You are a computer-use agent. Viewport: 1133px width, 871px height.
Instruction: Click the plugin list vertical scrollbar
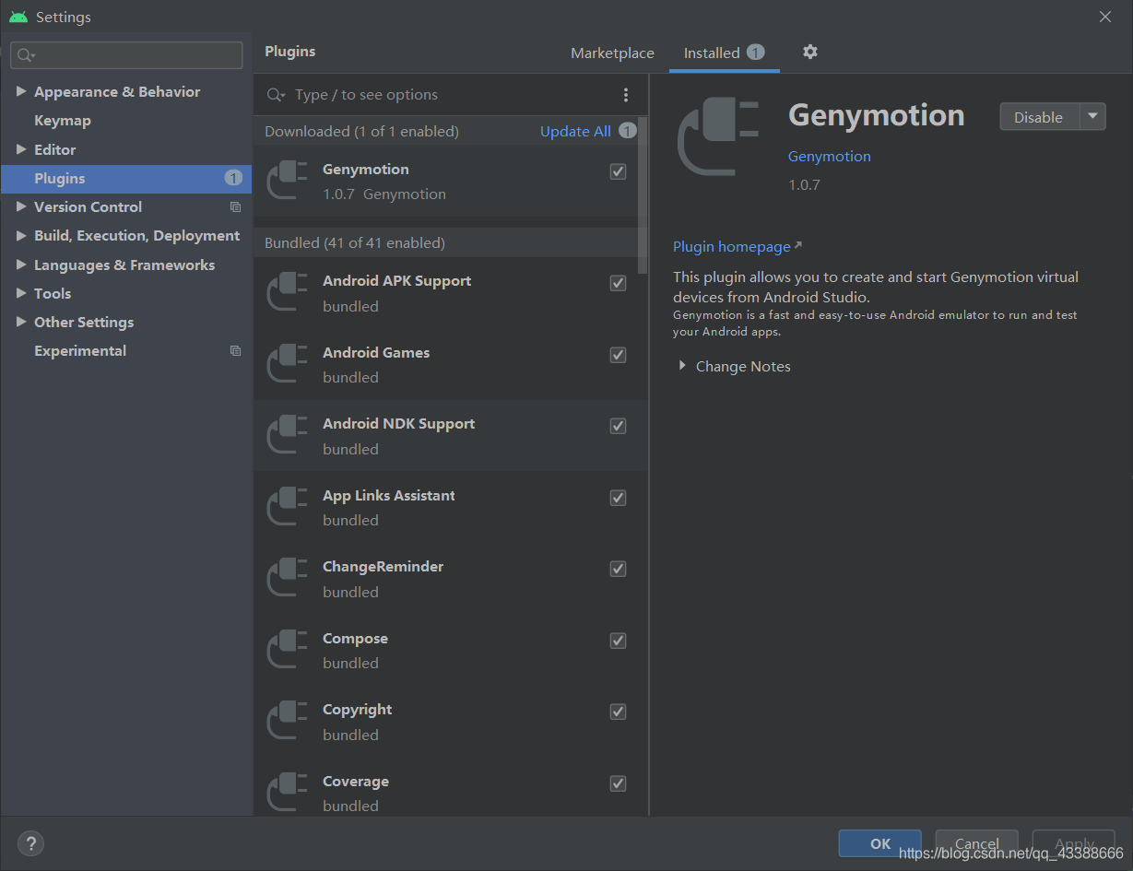[643, 195]
